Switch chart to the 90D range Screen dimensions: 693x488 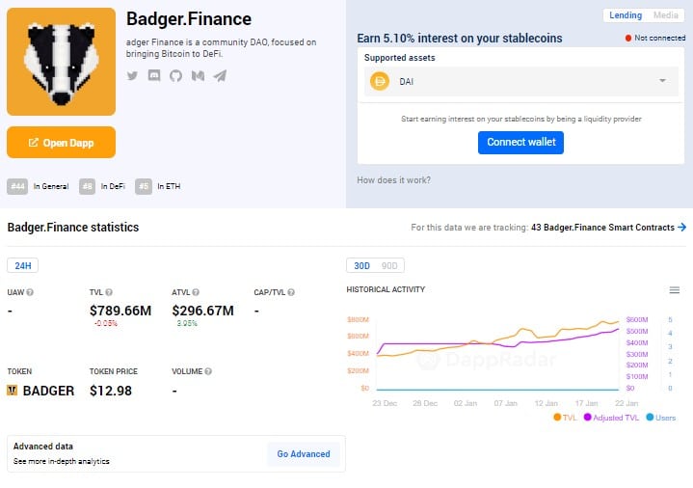click(x=389, y=265)
